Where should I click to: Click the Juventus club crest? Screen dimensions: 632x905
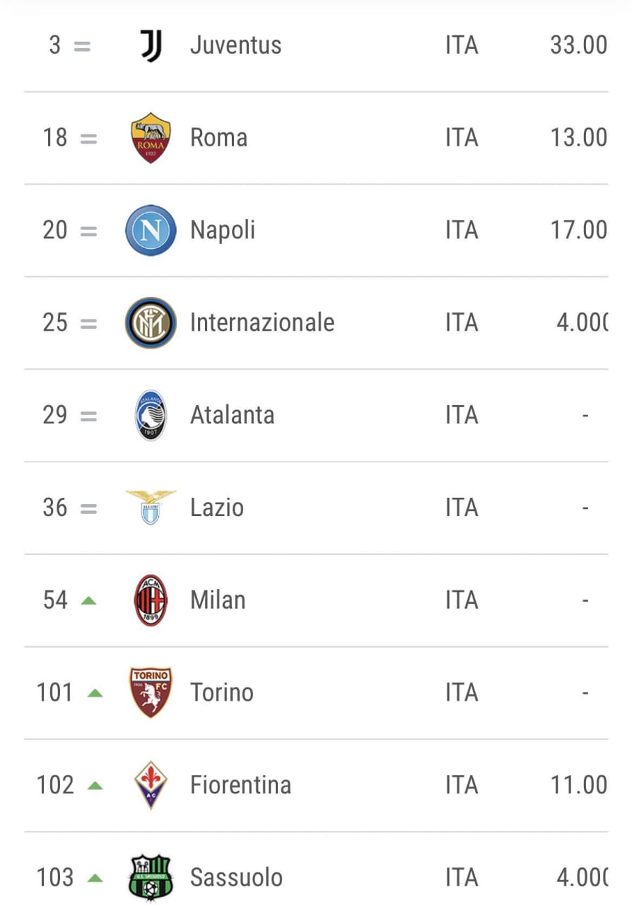151,45
